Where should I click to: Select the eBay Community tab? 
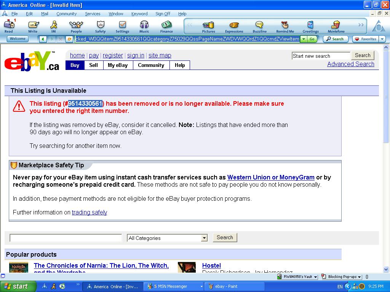pyautogui.click(x=151, y=65)
